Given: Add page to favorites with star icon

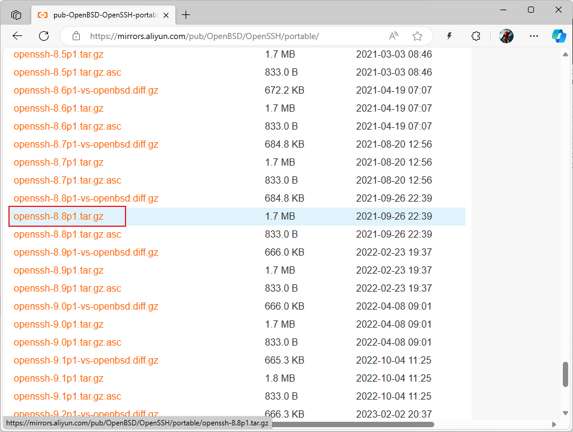Looking at the screenshot, I should (x=417, y=36).
